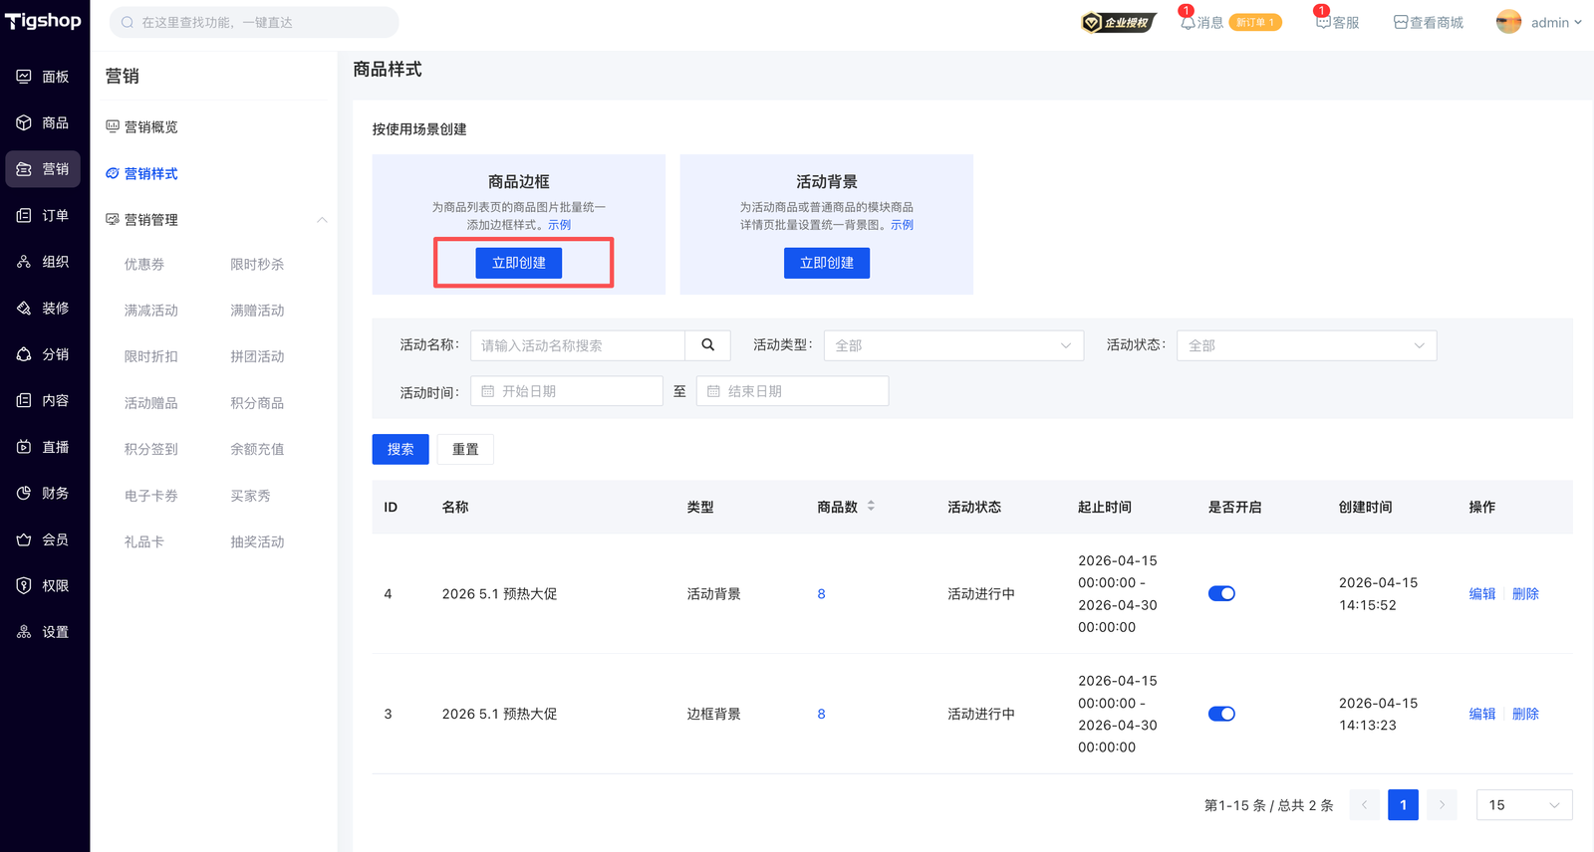Click 立即创建 under 活动背景
1594x852 pixels.
826,263
